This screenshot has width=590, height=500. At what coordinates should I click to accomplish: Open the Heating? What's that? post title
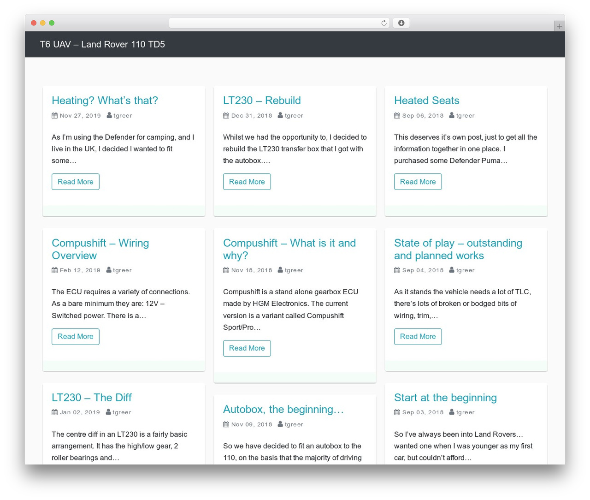tap(105, 101)
